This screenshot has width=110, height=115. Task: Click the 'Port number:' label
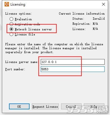pos(15,69)
